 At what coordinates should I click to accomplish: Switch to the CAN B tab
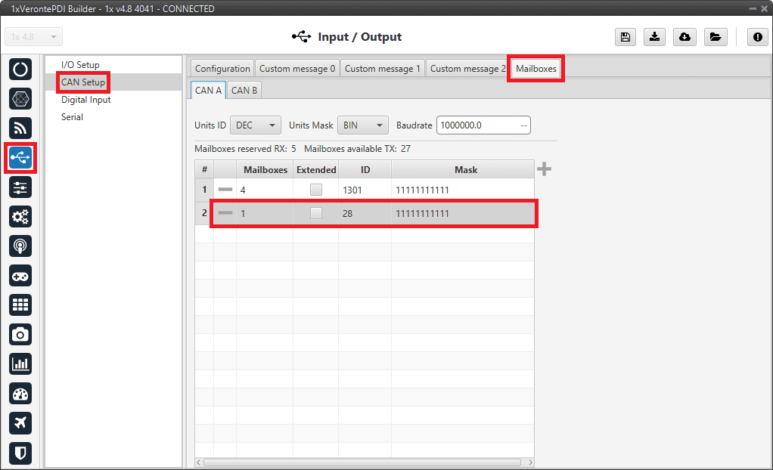coord(244,91)
